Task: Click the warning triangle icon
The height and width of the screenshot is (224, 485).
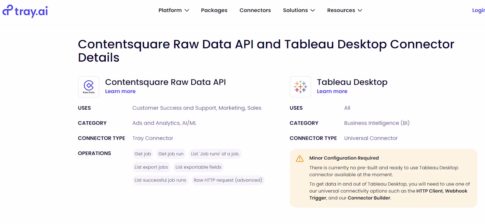Action: pos(300,159)
